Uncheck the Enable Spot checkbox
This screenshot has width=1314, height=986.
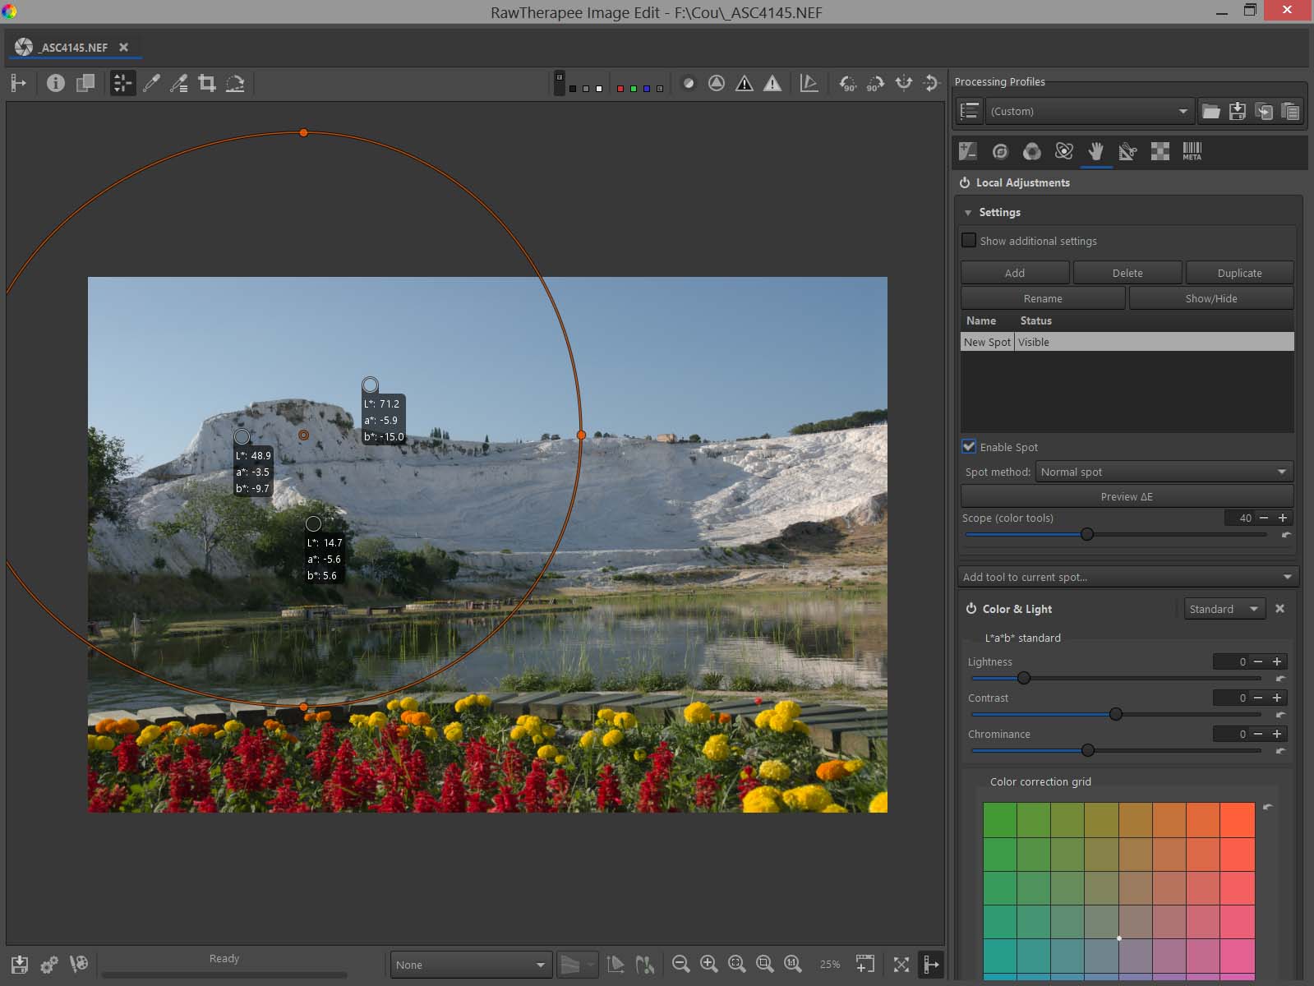click(x=970, y=447)
